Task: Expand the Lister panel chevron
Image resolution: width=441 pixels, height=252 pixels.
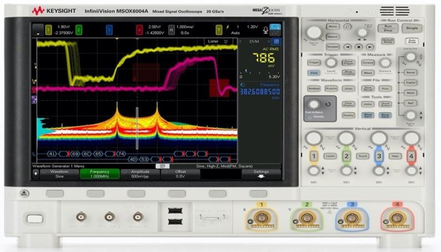Action: point(226,41)
